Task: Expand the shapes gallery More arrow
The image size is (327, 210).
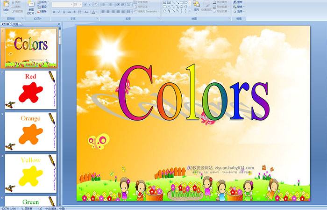Action: click(x=190, y=10)
